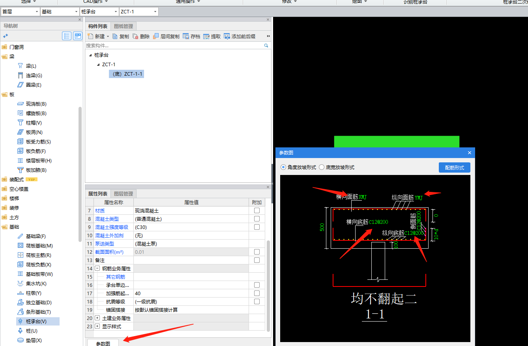Select the 集水坑(K) sump pit icon
The width and height of the screenshot is (528, 346).
[21, 283]
